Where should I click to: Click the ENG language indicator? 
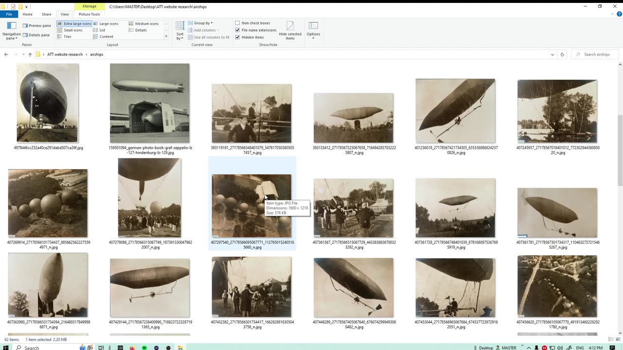click(x=580, y=348)
